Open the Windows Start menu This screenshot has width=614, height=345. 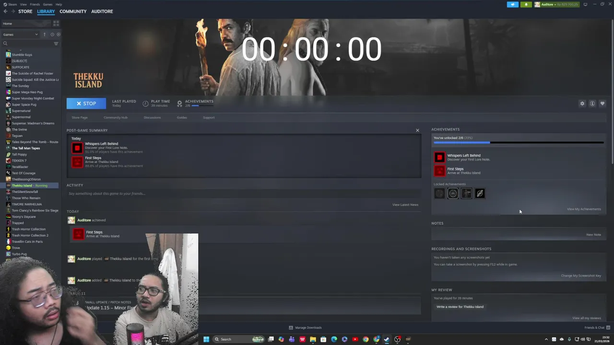pyautogui.click(x=206, y=339)
